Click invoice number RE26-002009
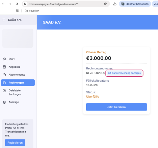 pyautogui.click(x=95, y=73)
